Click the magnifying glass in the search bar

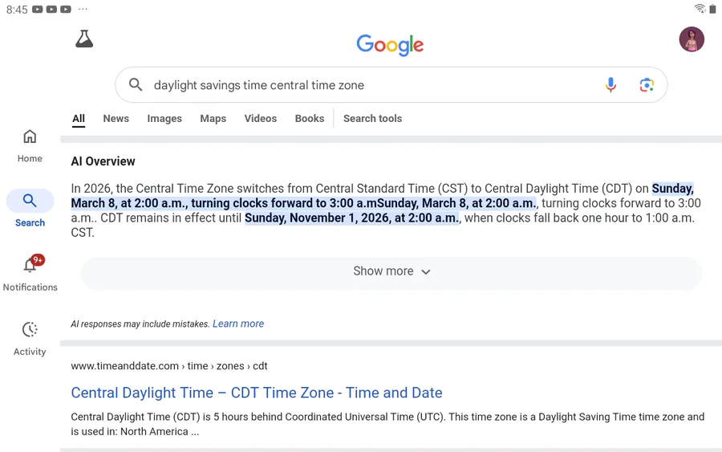[x=136, y=85]
